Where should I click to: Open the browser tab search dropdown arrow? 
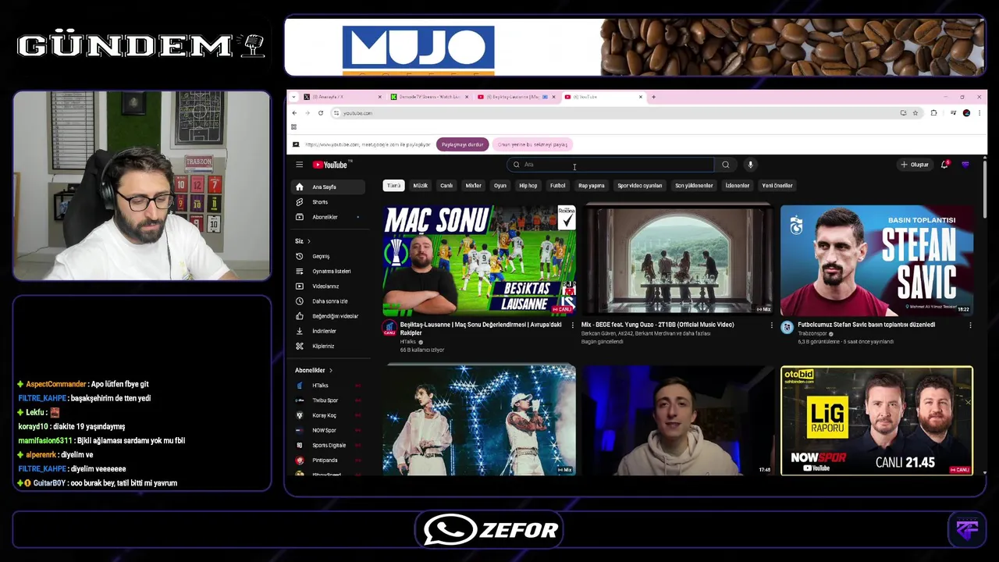tap(293, 97)
